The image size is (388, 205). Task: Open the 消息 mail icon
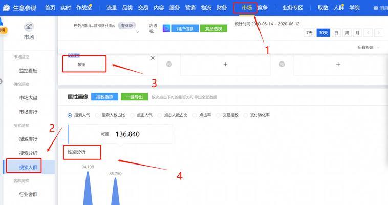coord(376,8)
